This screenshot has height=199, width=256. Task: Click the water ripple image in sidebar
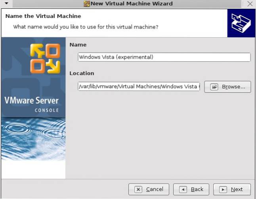tap(33, 139)
